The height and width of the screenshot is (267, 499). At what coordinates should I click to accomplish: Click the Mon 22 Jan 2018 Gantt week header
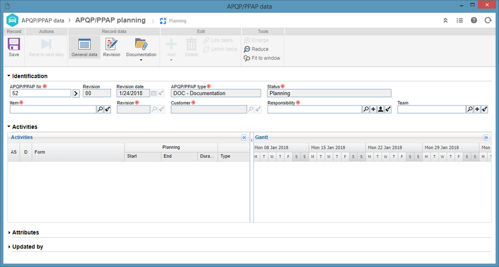click(x=394, y=147)
